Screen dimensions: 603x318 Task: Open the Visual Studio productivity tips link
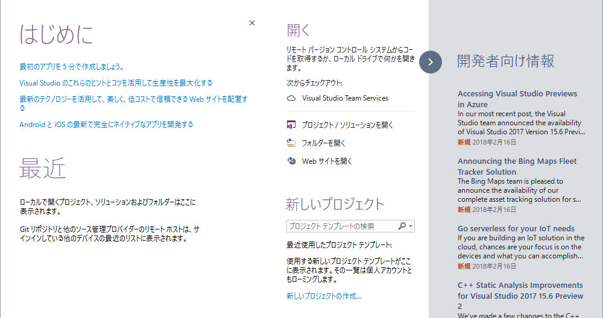(x=116, y=83)
